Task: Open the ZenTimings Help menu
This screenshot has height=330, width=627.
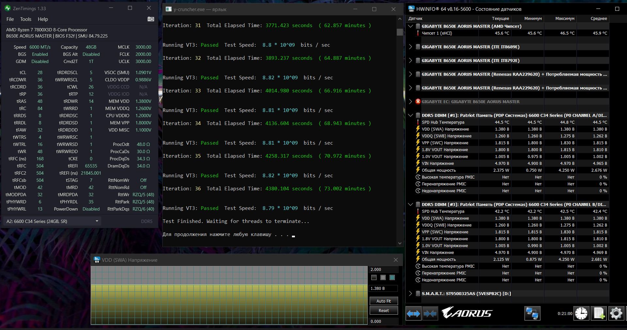Action: [x=43, y=19]
